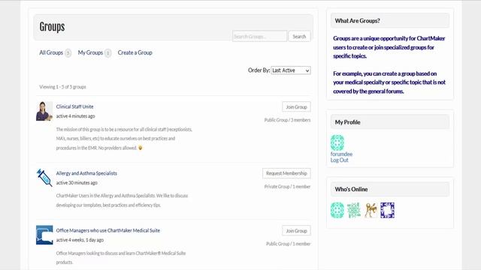
Task: Join the Office Managers group
Action: click(296, 231)
